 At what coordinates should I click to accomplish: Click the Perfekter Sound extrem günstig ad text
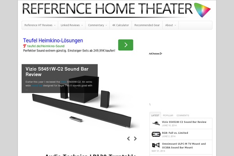click(69, 51)
